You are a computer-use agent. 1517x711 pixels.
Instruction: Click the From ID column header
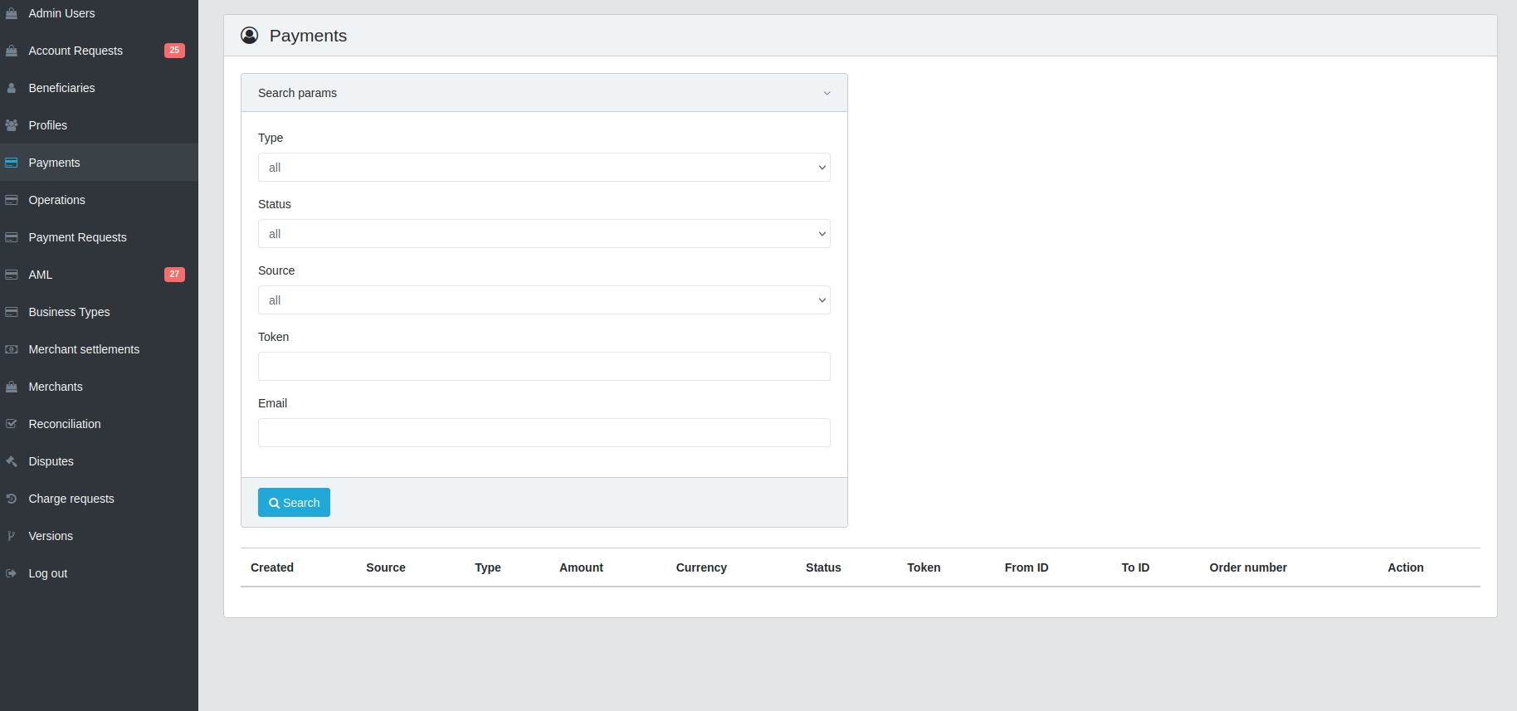coord(1027,567)
